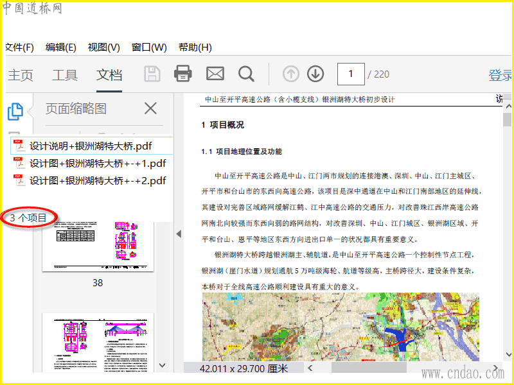
Task: Click the 登录 sign-in link
Action: point(500,75)
